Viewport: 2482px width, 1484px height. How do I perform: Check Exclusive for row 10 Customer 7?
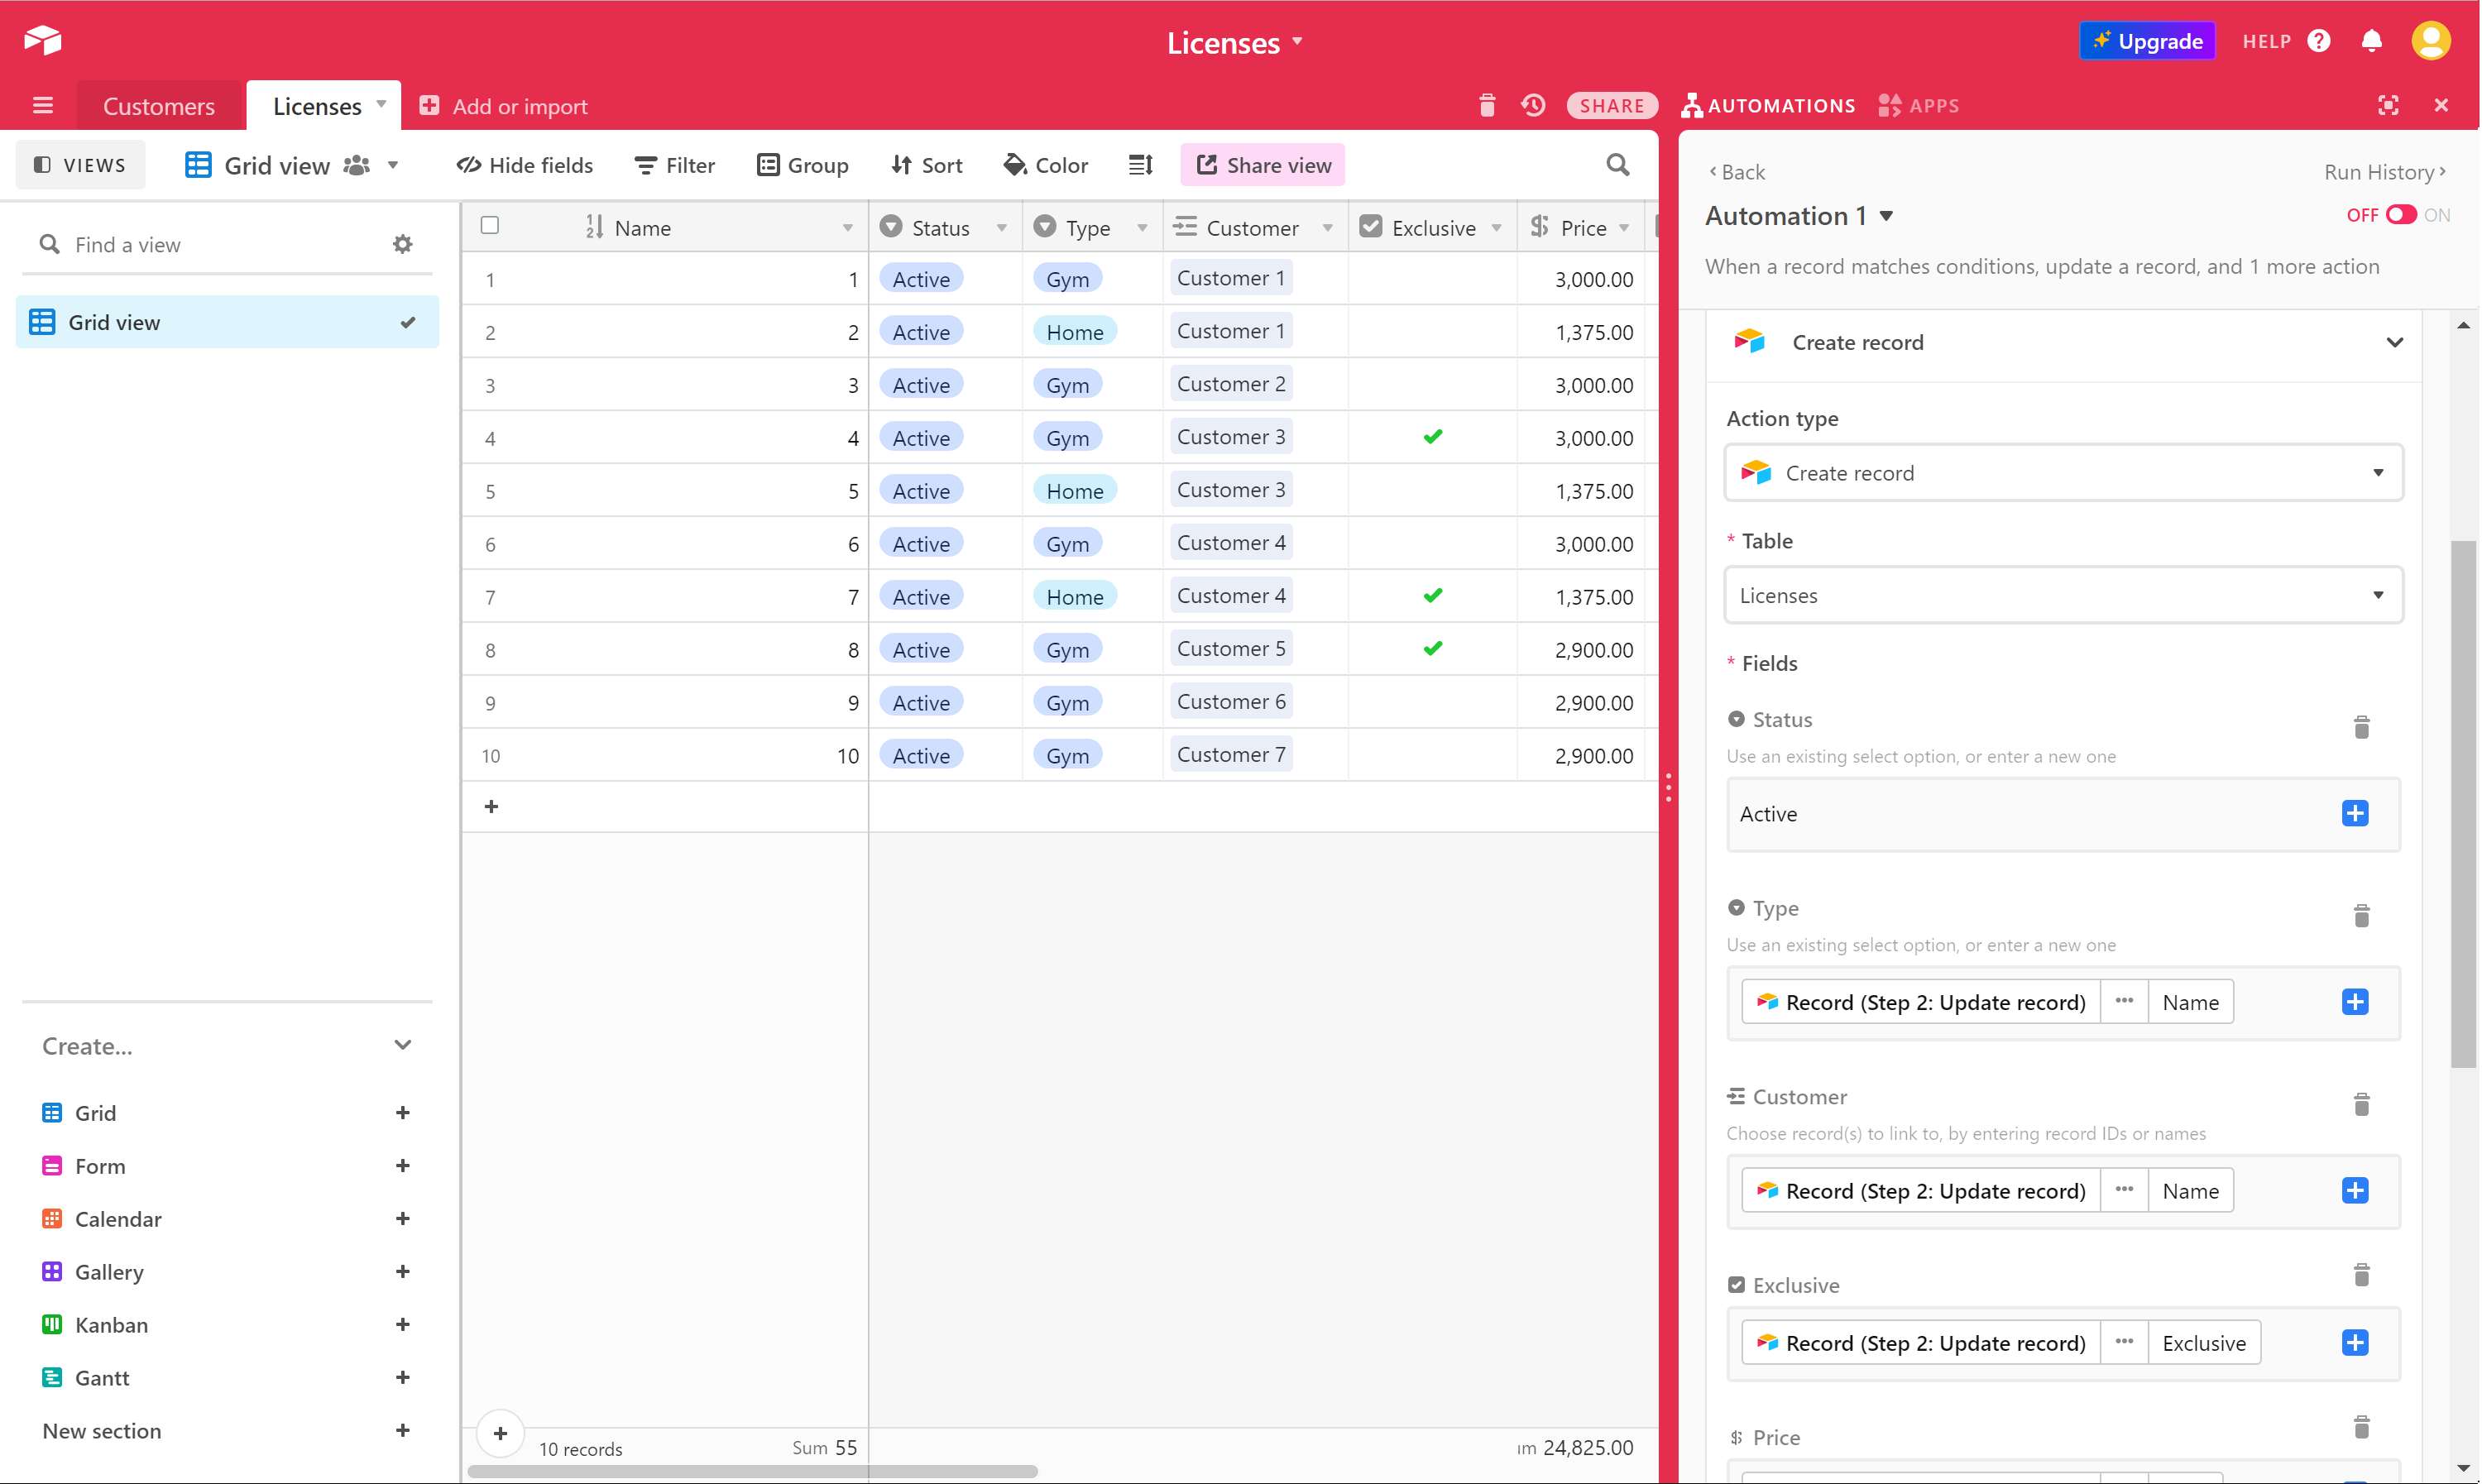coord(1433,755)
